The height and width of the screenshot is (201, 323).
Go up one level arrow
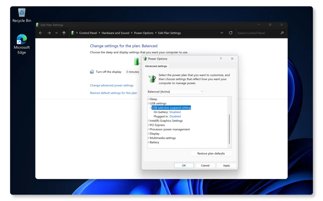click(x=64, y=33)
